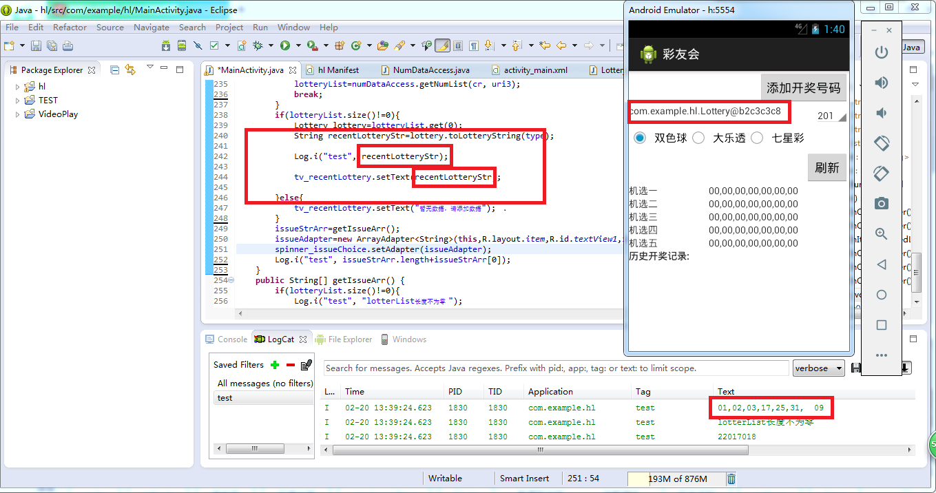Toggle Link with Editor in the Package Explorer

(130, 70)
